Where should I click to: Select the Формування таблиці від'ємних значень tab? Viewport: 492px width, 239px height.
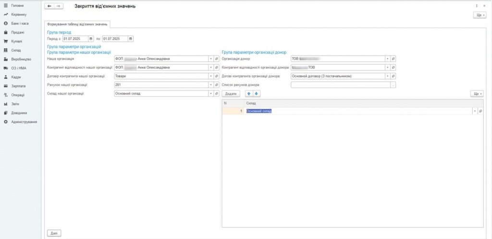click(x=77, y=24)
